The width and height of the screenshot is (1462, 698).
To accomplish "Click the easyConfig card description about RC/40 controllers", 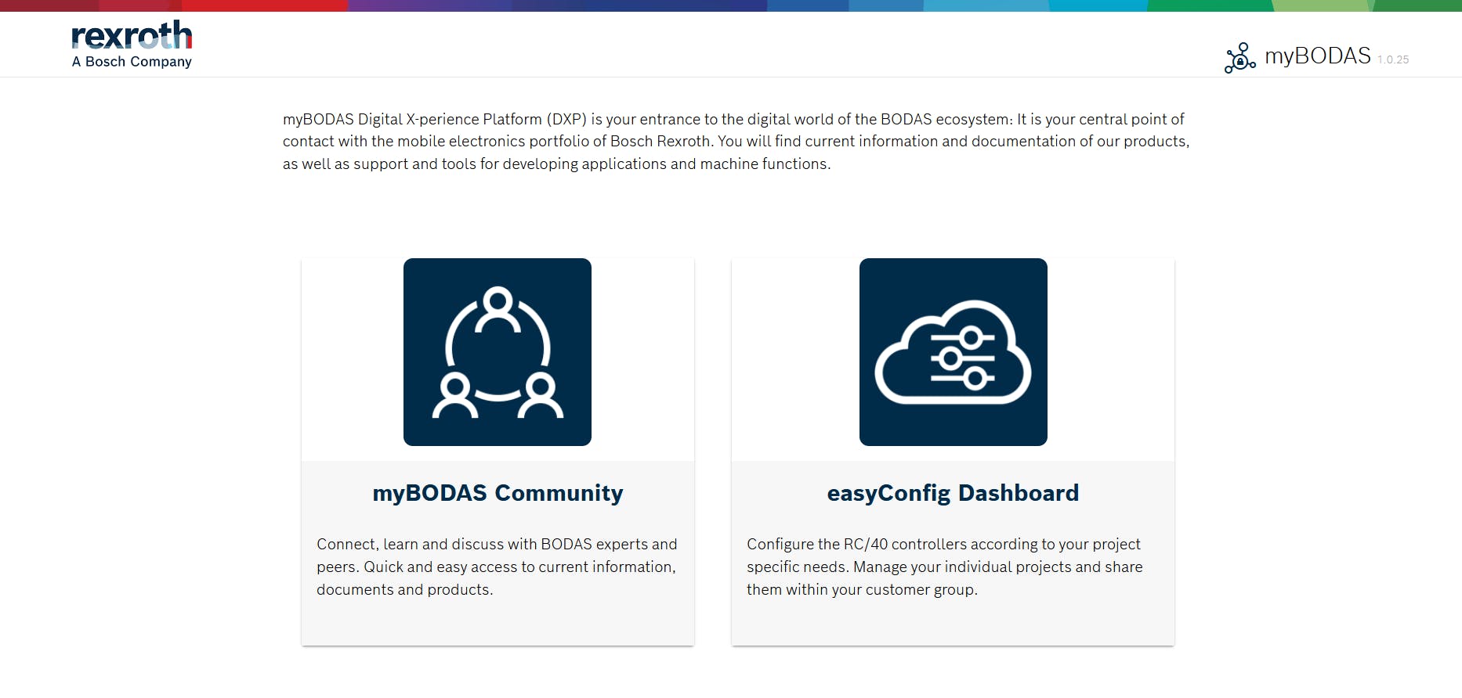I will pyautogui.click(x=944, y=567).
